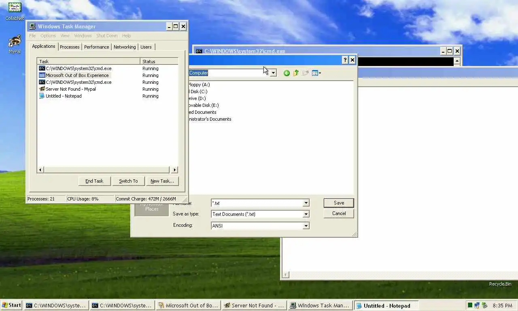Click task list horizontal scrollbar left arrow
This screenshot has width=518, height=311.
click(x=40, y=170)
